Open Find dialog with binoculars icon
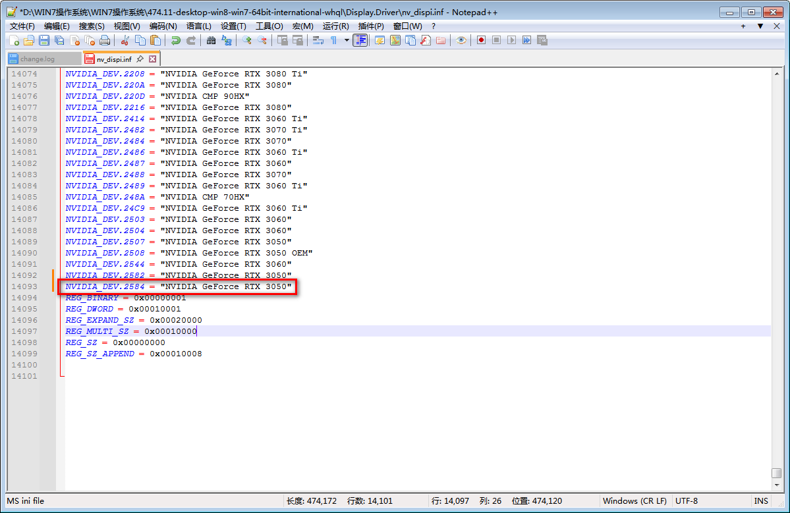The height and width of the screenshot is (513, 790). (211, 40)
